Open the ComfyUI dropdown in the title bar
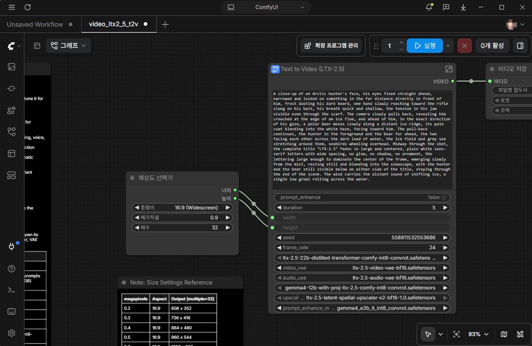 coord(266,7)
